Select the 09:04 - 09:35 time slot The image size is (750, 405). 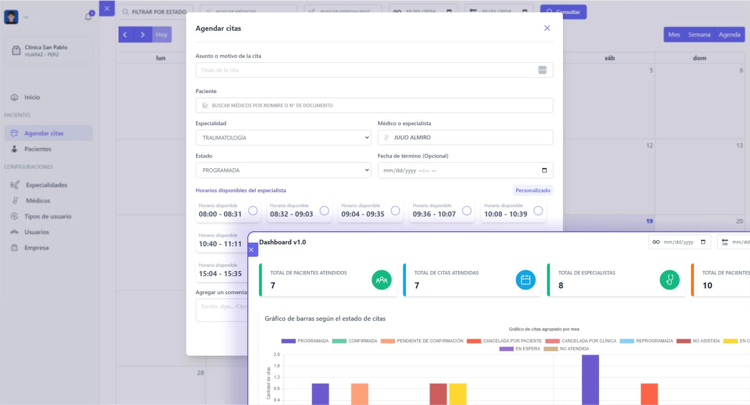pos(395,211)
